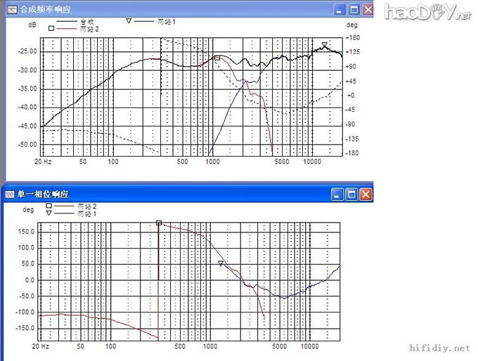Select the square marker on the frequency response curve
The height and width of the screenshot is (361, 478).
click(x=217, y=58)
